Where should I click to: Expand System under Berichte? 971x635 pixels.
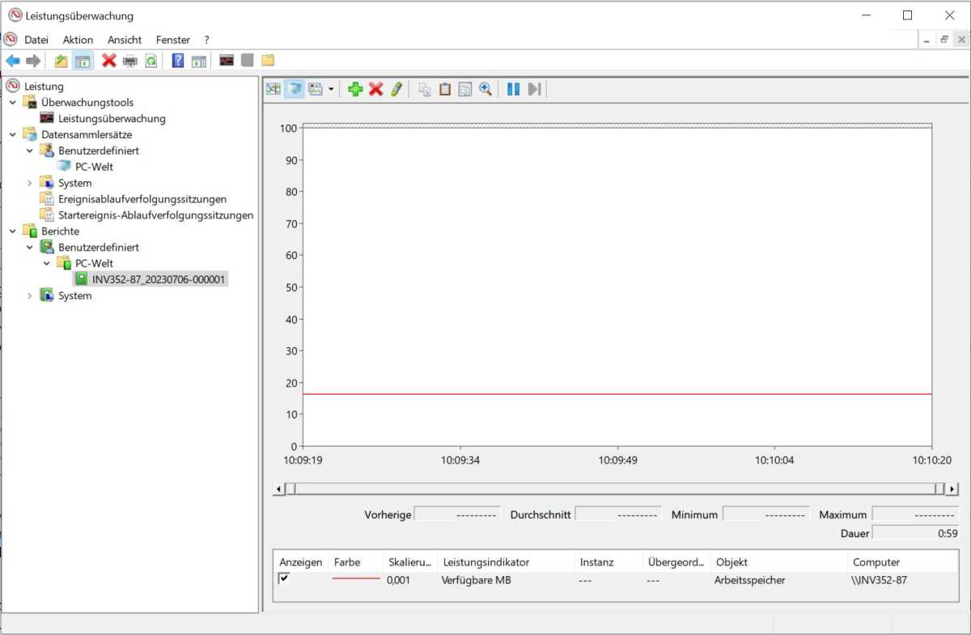pyautogui.click(x=30, y=296)
